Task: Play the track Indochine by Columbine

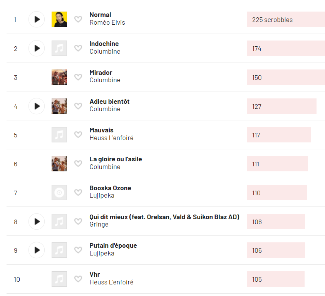Action: click(x=37, y=48)
